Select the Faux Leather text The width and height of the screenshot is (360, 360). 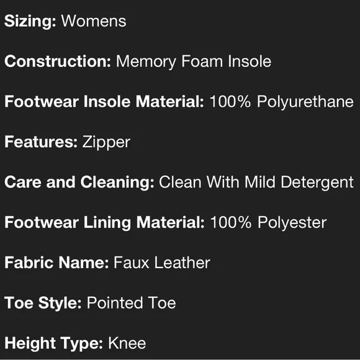pos(162,263)
